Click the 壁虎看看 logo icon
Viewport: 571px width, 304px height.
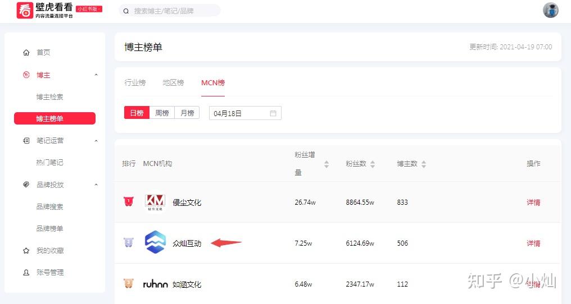point(24,10)
